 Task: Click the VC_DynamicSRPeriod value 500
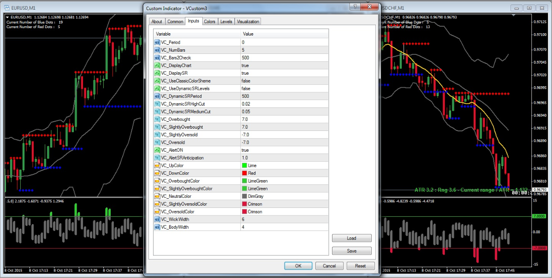245,96
